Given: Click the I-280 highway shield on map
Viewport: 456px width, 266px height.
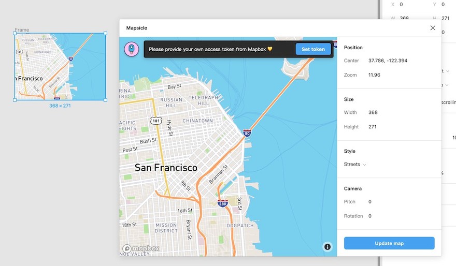Looking at the screenshot, I should point(223,203).
